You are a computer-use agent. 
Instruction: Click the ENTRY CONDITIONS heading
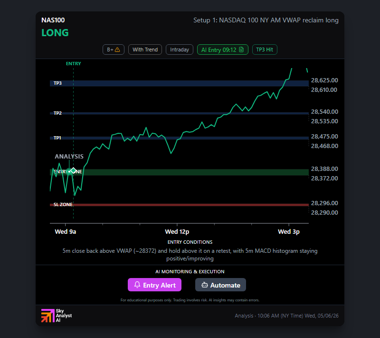(x=190, y=242)
